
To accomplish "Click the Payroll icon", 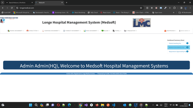I will pos(113,31).
